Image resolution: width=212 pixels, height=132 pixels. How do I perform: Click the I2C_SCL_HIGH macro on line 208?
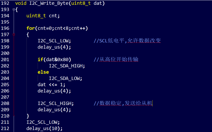point(55,103)
